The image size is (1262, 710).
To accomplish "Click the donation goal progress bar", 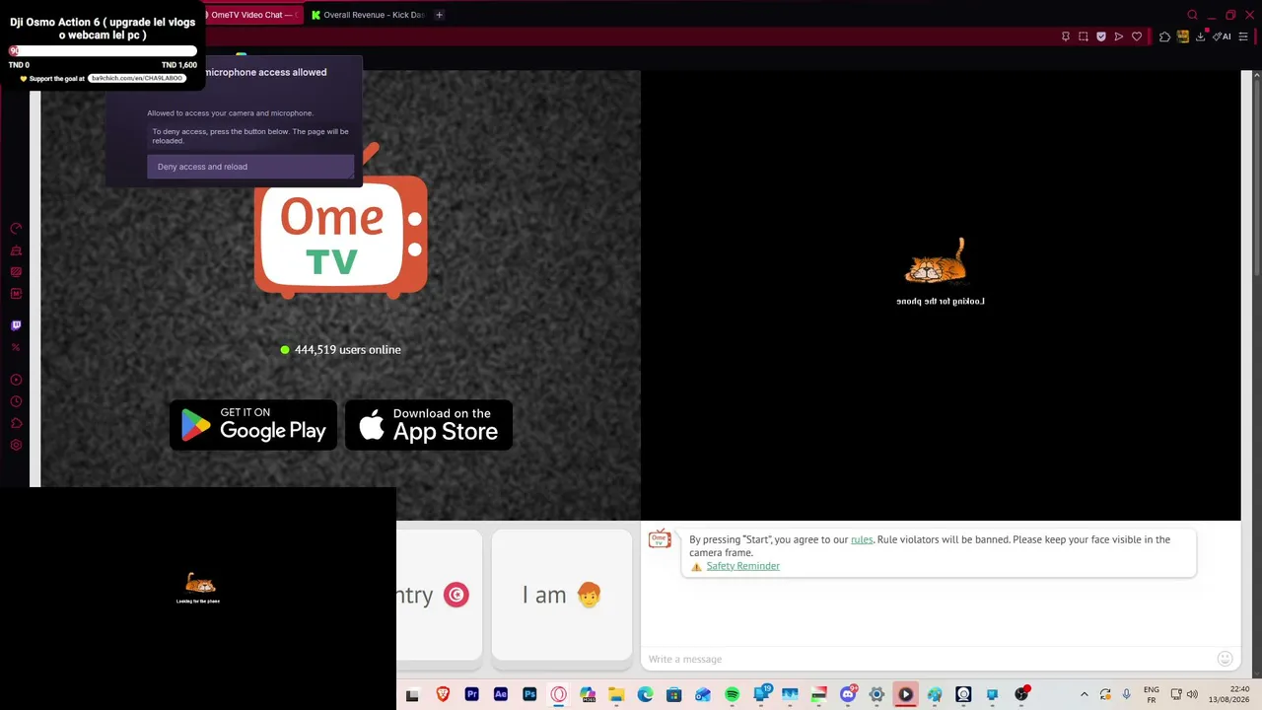I will pos(104,51).
